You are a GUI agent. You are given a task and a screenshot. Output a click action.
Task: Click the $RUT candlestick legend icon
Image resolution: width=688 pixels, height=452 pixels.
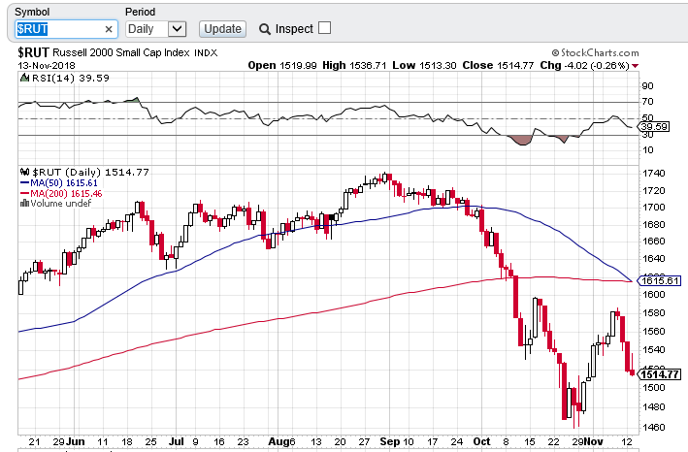24,172
